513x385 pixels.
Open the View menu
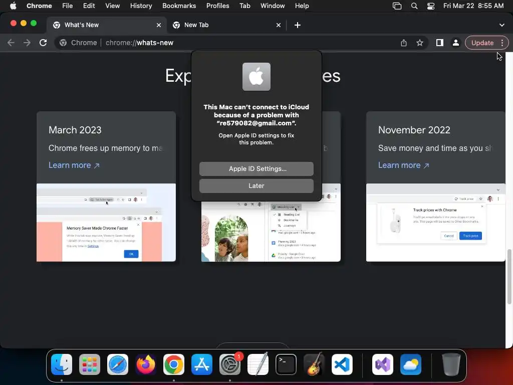point(112,6)
